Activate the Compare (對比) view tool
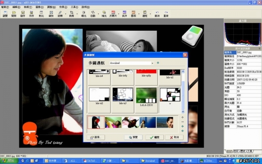Viewport: 262px width, 164px height. coord(41,14)
